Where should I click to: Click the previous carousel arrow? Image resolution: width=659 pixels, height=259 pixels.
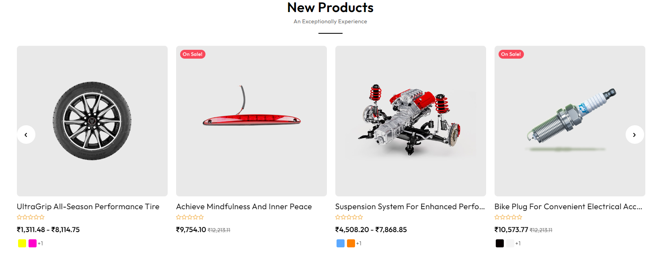(x=26, y=135)
